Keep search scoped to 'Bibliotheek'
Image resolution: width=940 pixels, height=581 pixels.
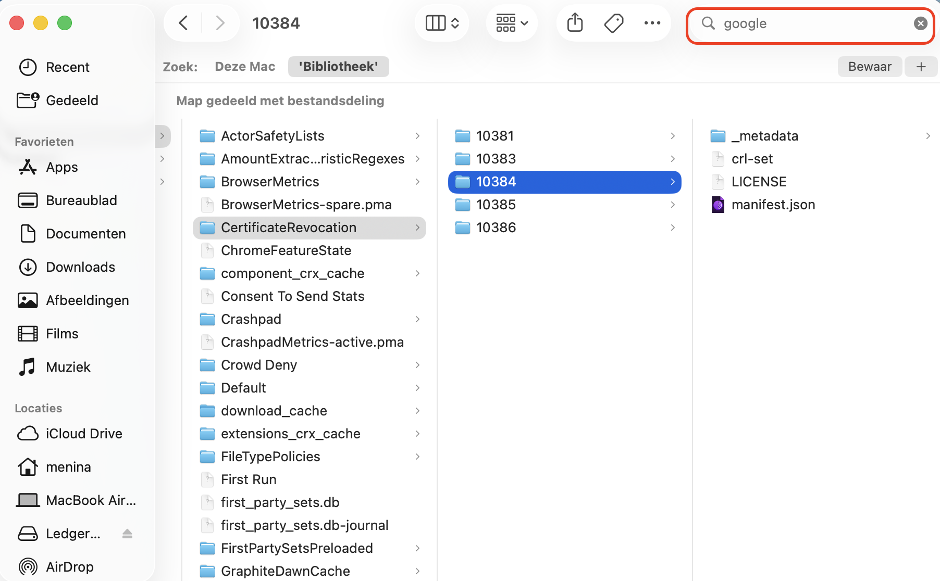(338, 66)
